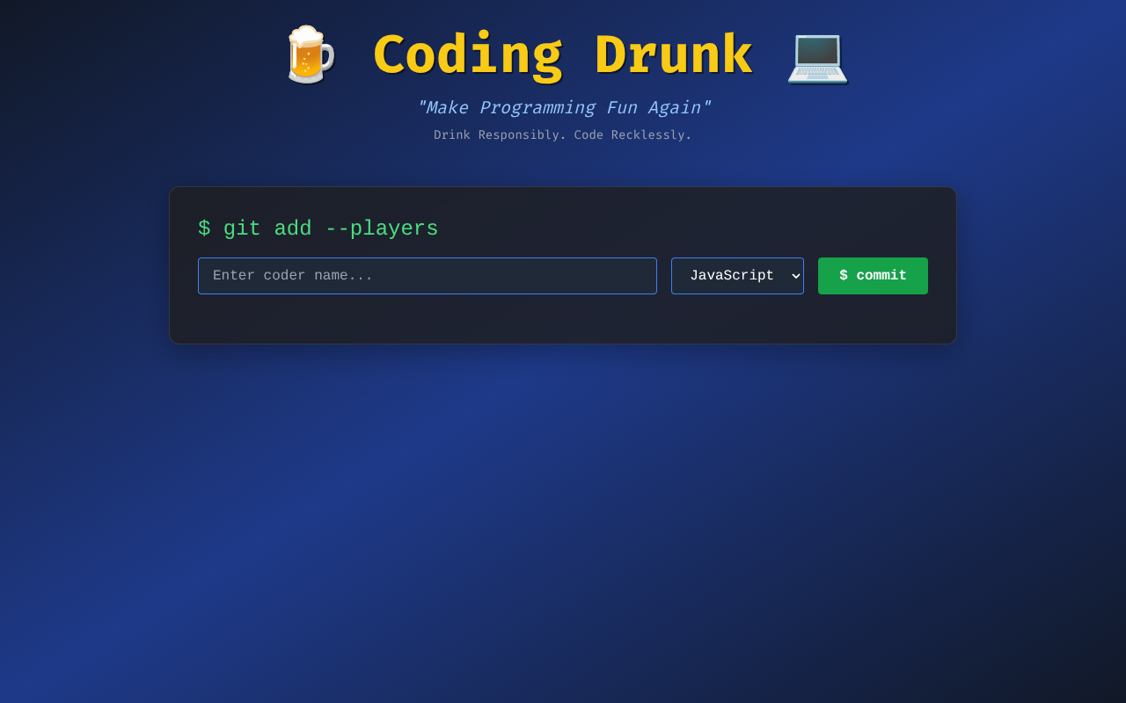
Task: Open the JavaScript language dropdown
Action: [737, 275]
